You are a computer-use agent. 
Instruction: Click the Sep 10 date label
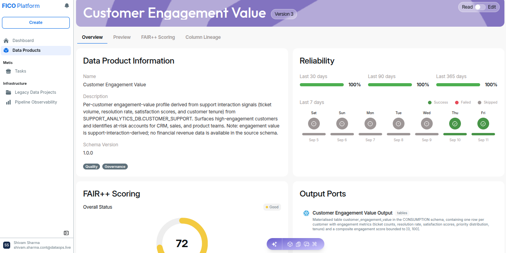[455, 140]
